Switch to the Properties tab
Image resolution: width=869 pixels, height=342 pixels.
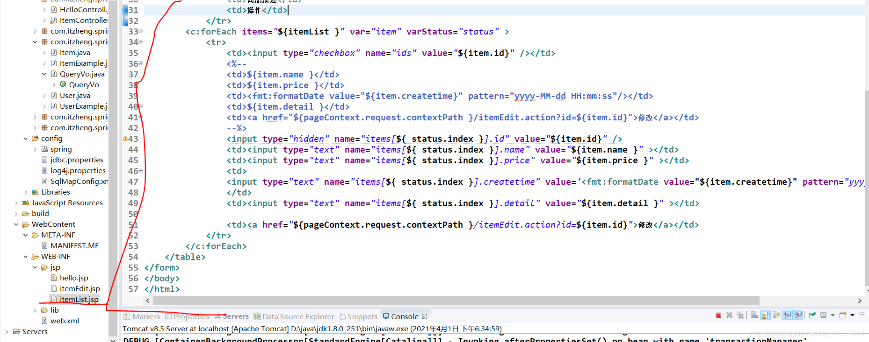tap(187, 316)
